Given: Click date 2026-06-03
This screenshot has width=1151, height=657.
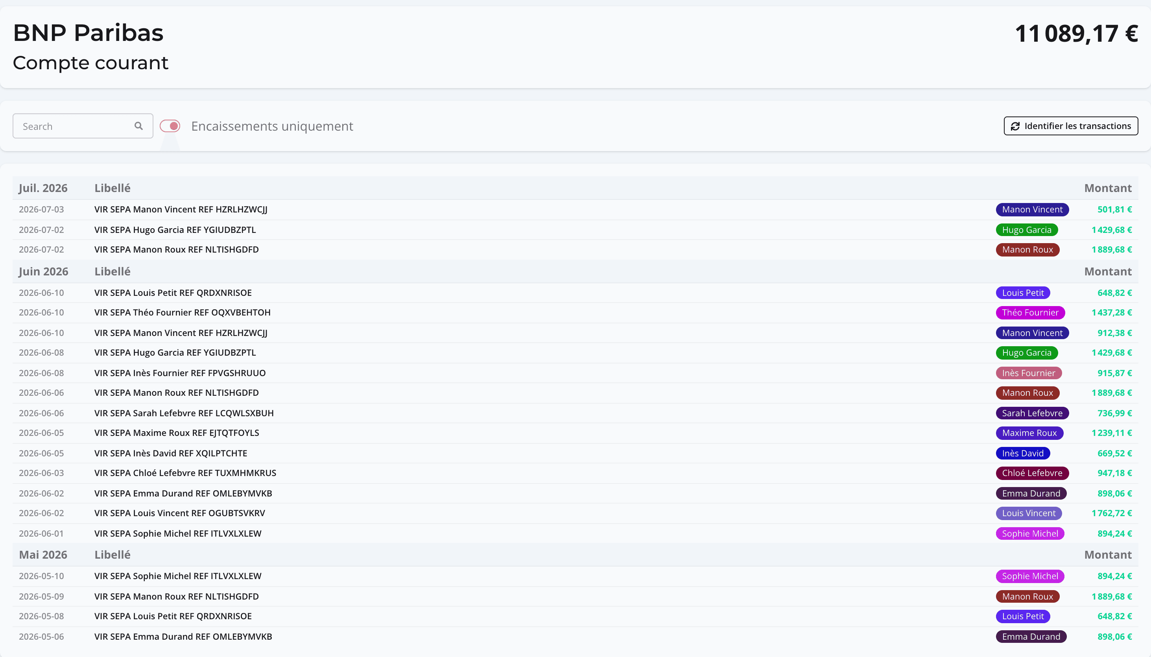Looking at the screenshot, I should tap(42, 473).
